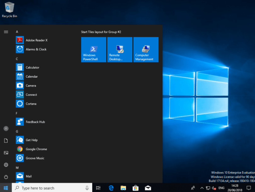255x192 pixels.
Task: Show hidden tray icons chevron
Action: (x=202, y=188)
